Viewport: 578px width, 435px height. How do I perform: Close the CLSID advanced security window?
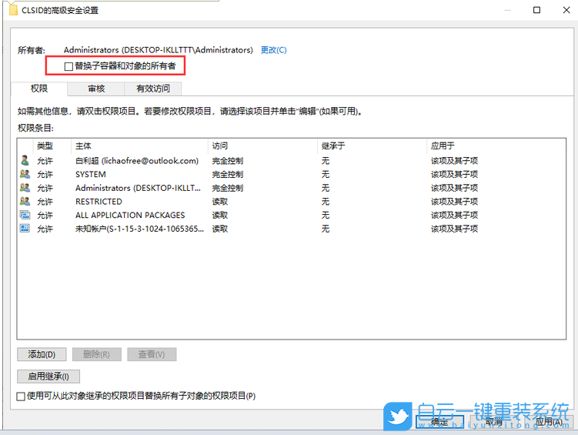(566, 10)
